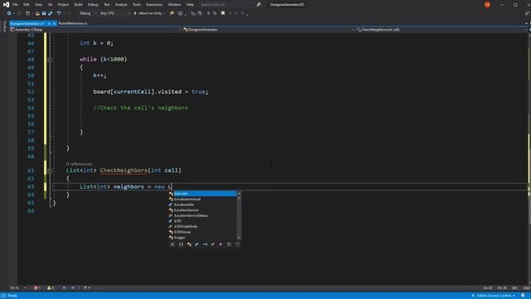Toggle the structures filter in IntelliSense popup
The width and height of the screenshot is (531, 299).
click(197, 244)
